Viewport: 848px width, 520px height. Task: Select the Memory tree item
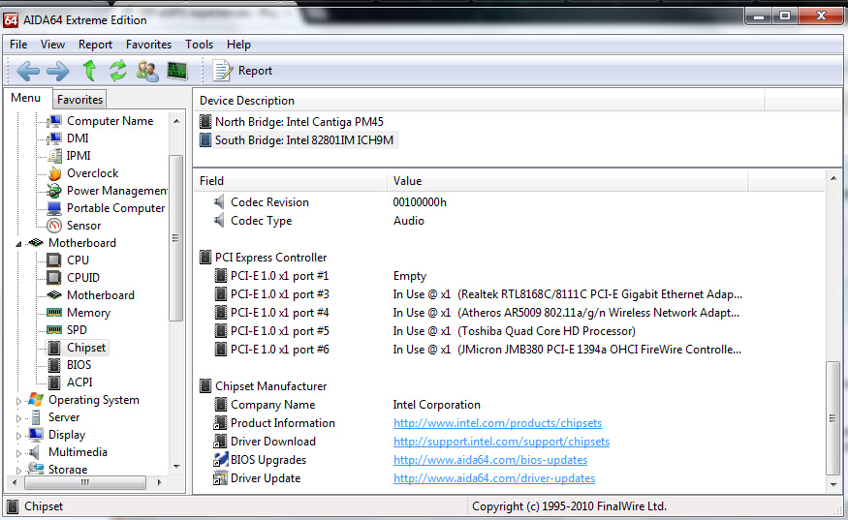tap(89, 313)
